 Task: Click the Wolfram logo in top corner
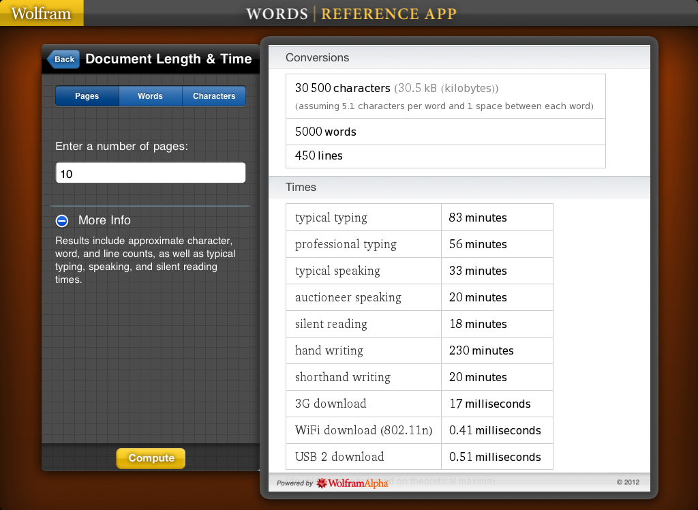[x=42, y=13]
